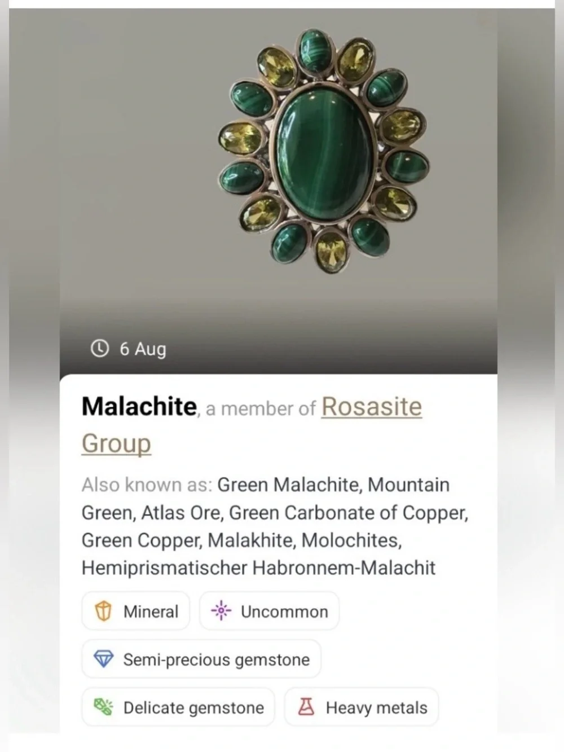Click the Malachite title heading

[138, 407]
